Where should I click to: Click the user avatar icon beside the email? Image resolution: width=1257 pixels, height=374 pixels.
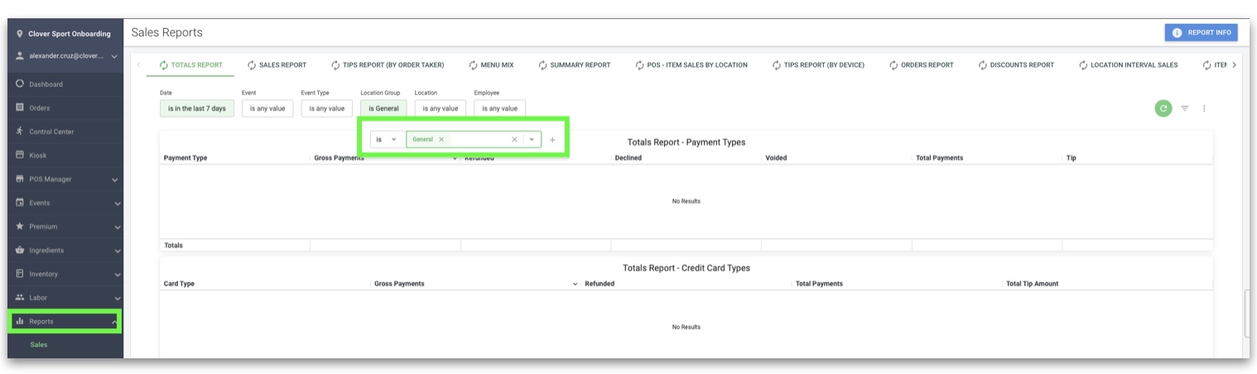coord(20,56)
